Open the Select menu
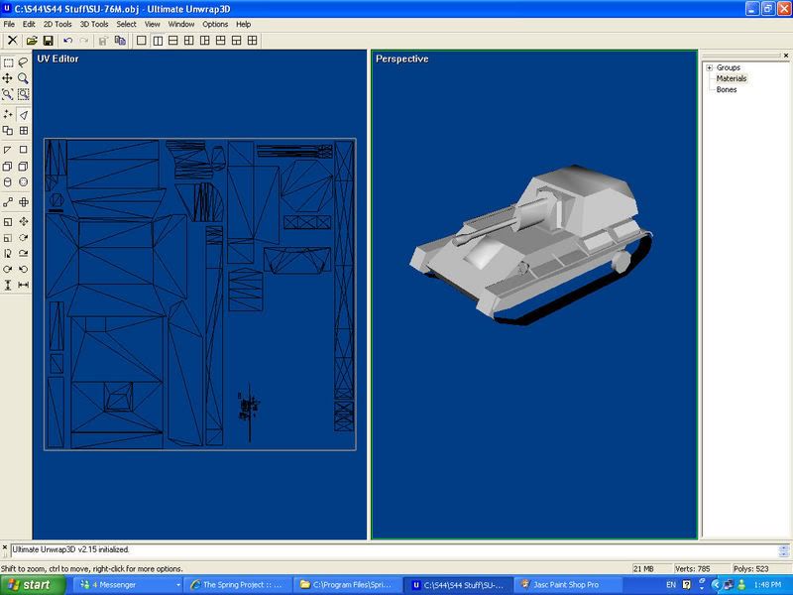 127,24
